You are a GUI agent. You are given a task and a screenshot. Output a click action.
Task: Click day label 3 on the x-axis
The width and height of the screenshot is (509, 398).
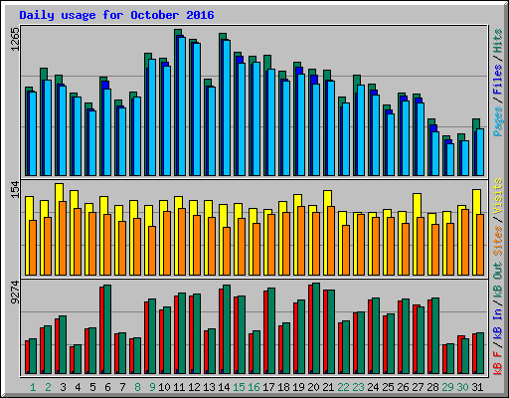(63, 387)
